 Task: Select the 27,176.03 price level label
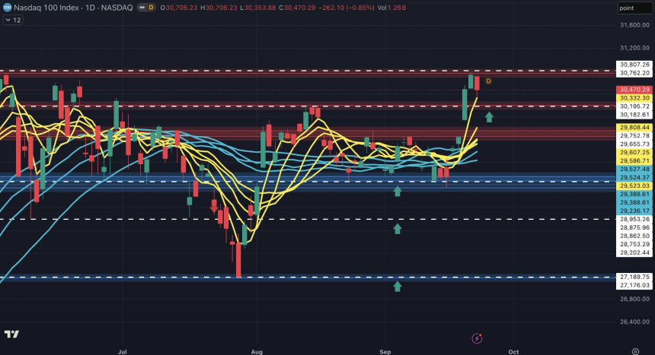click(x=634, y=285)
